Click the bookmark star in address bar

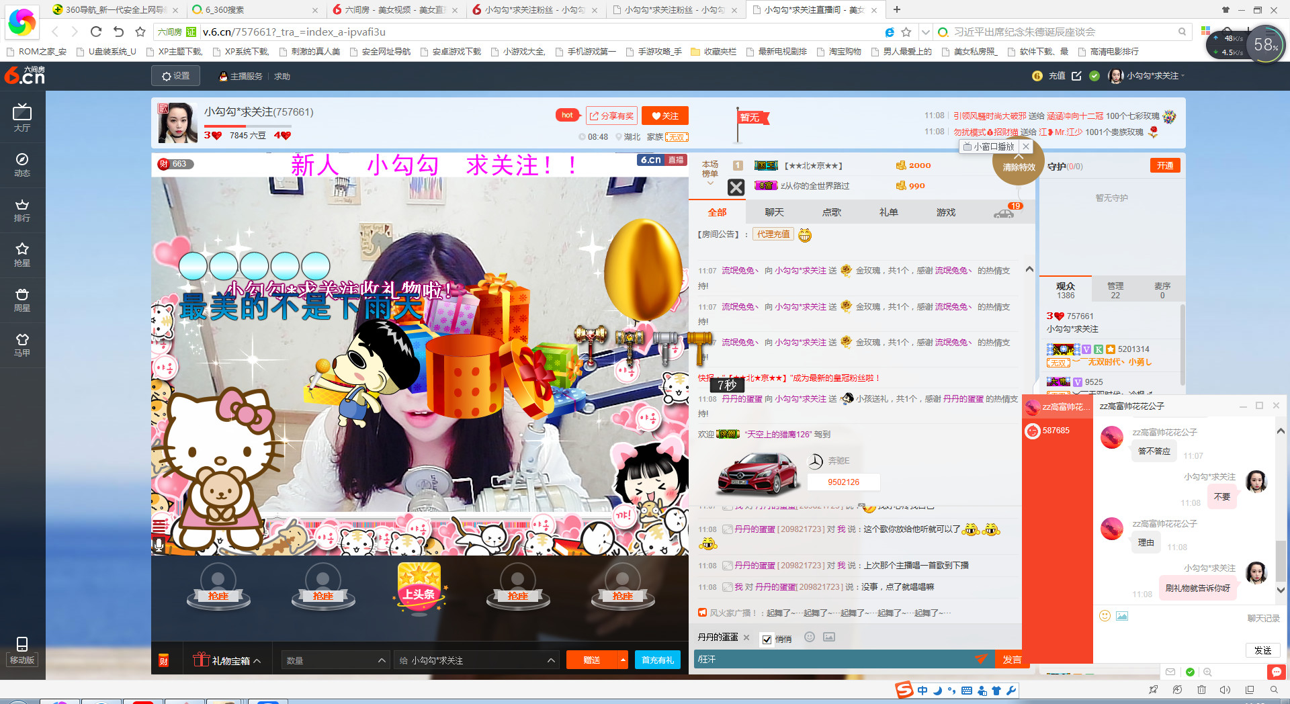[x=906, y=32]
